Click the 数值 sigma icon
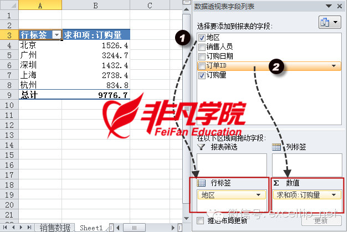Viewport: 349px width, 232px height. (x=276, y=183)
